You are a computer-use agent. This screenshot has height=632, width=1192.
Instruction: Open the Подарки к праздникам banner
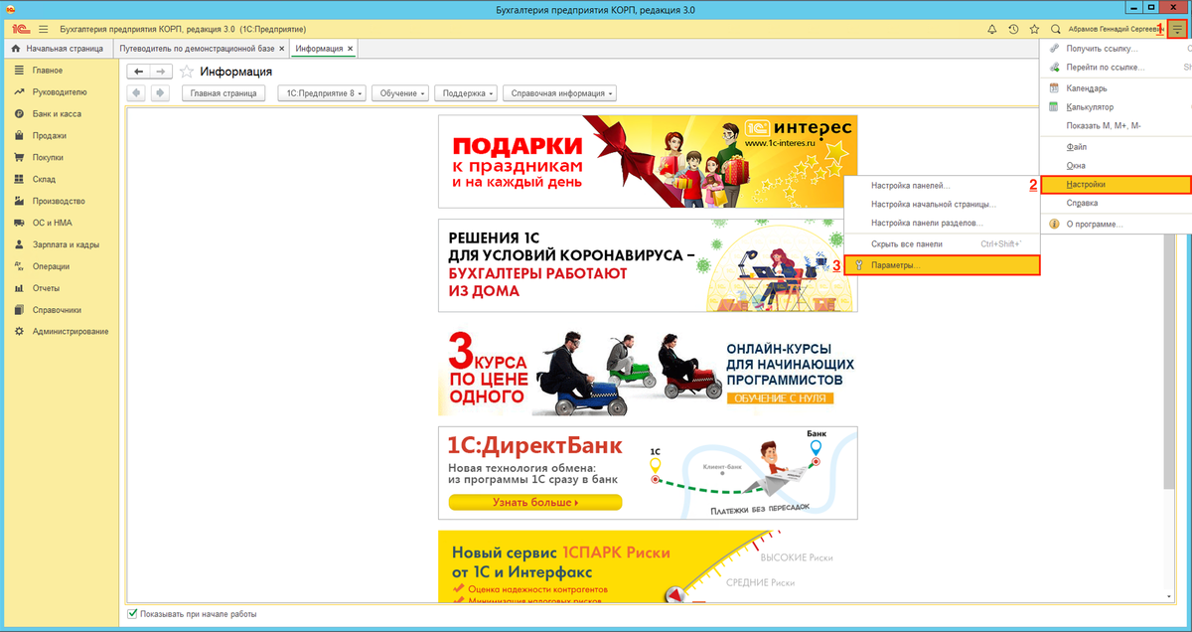click(648, 161)
